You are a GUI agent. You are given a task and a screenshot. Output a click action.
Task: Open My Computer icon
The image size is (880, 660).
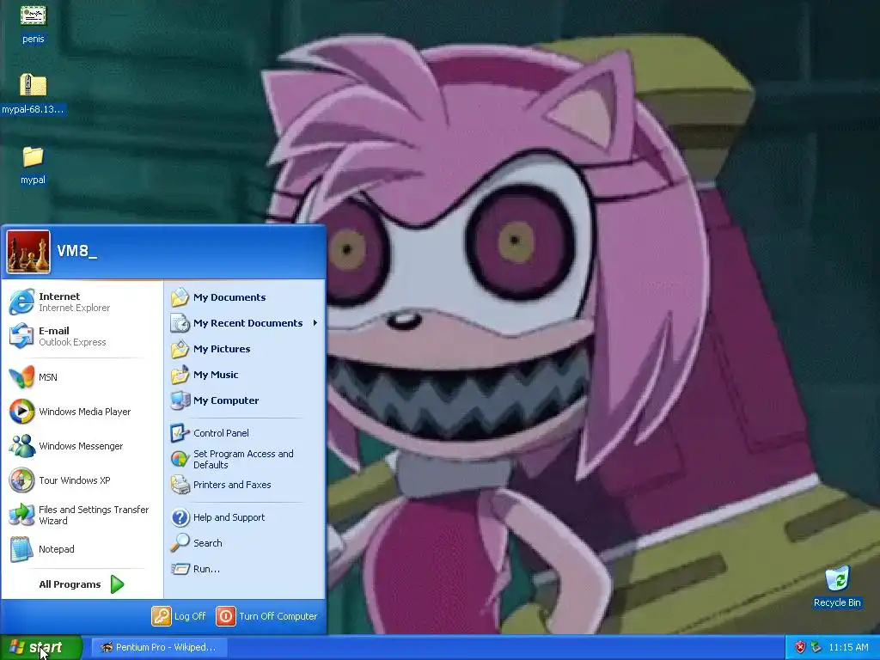coord(180,400)
